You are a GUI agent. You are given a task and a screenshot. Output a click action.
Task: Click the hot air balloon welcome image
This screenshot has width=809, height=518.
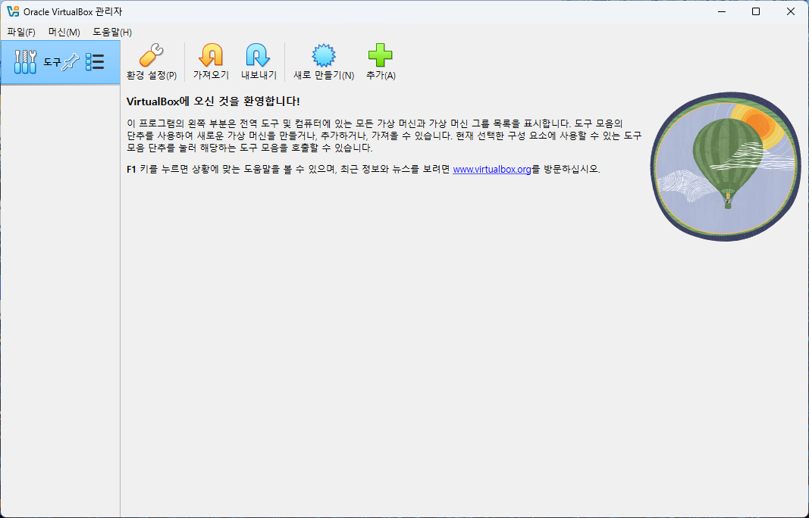click(725, 167)
